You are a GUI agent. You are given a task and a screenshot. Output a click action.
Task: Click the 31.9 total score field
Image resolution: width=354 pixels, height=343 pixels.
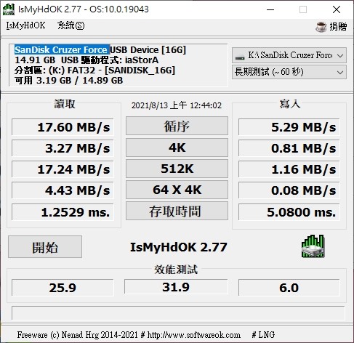[x=176, y=287]
